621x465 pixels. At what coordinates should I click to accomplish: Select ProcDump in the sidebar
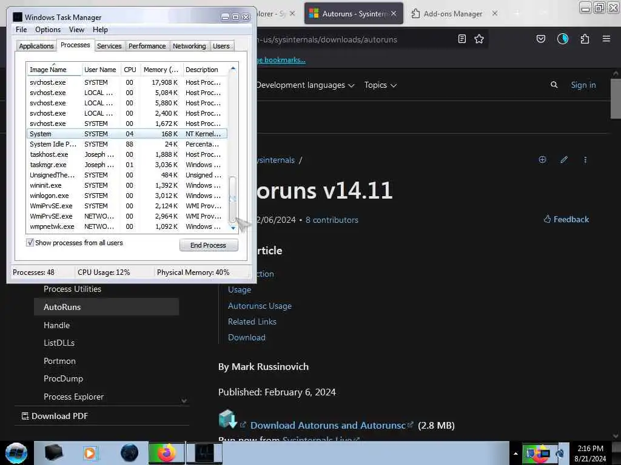pyautogui.click(x=63, y=379)
